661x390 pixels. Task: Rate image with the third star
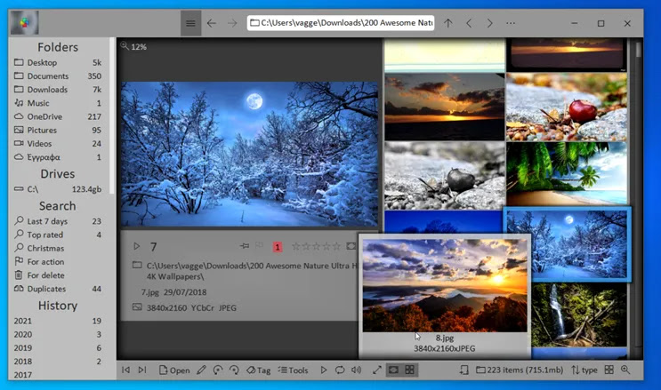pos(316,246)
